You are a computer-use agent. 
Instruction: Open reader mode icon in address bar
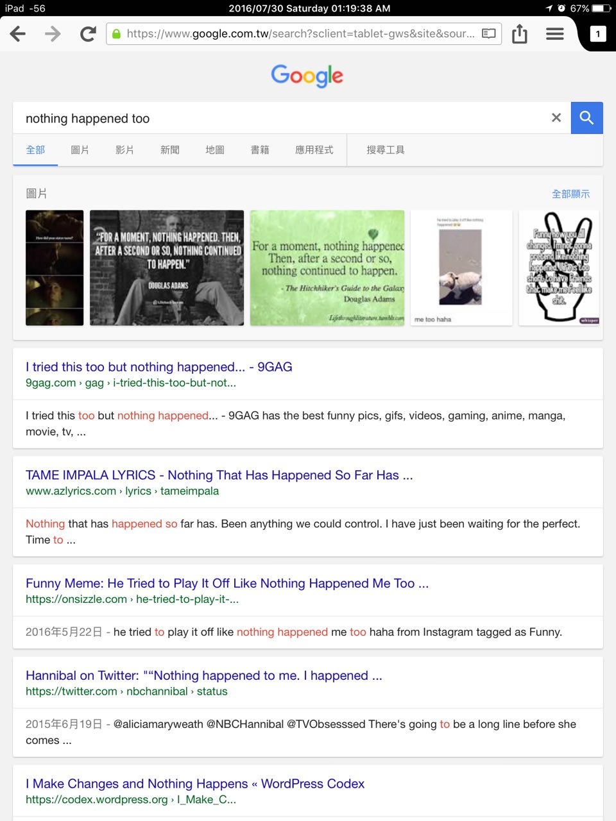489,33
